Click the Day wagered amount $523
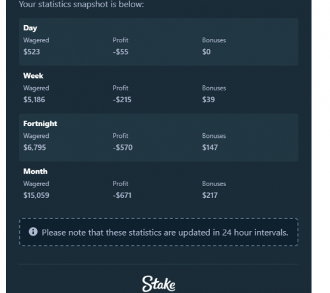This screenshot has width=330, height=293. pos(32,51)
